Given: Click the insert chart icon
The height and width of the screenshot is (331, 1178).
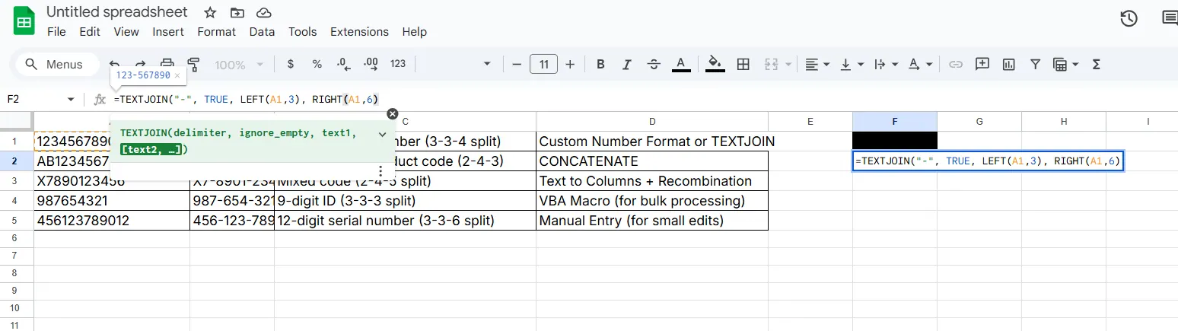Looking at the screenshot, I should pyautogui.click(x=1009, y=65).
